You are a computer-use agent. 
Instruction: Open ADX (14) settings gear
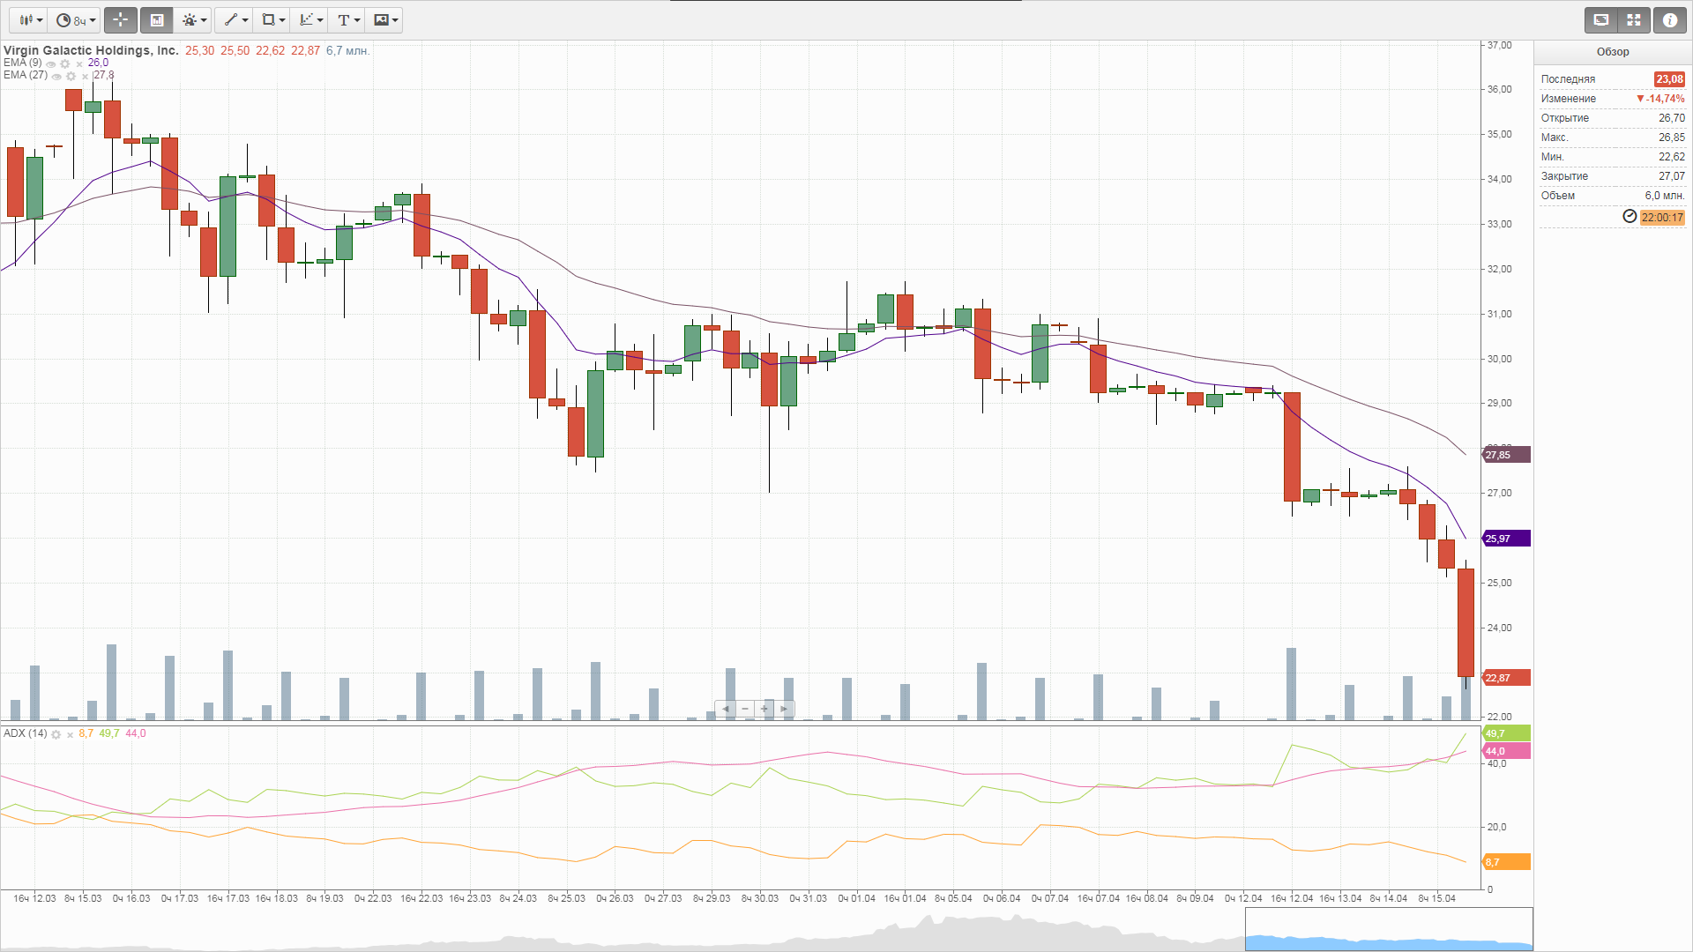(x=56, y=734)
